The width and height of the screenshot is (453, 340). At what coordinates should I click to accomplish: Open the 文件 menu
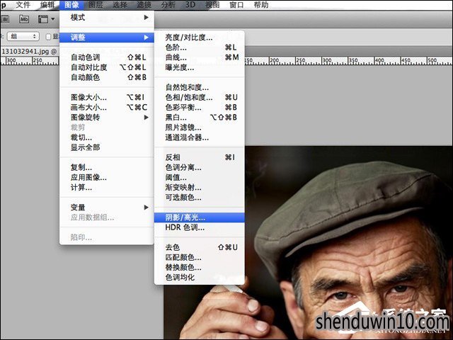(23, 5)
